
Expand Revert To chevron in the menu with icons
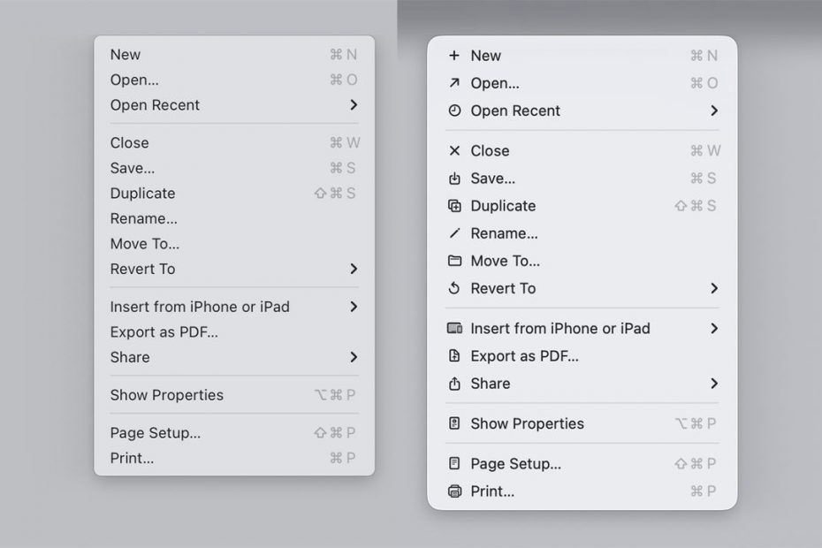click(x=714, y=288)
